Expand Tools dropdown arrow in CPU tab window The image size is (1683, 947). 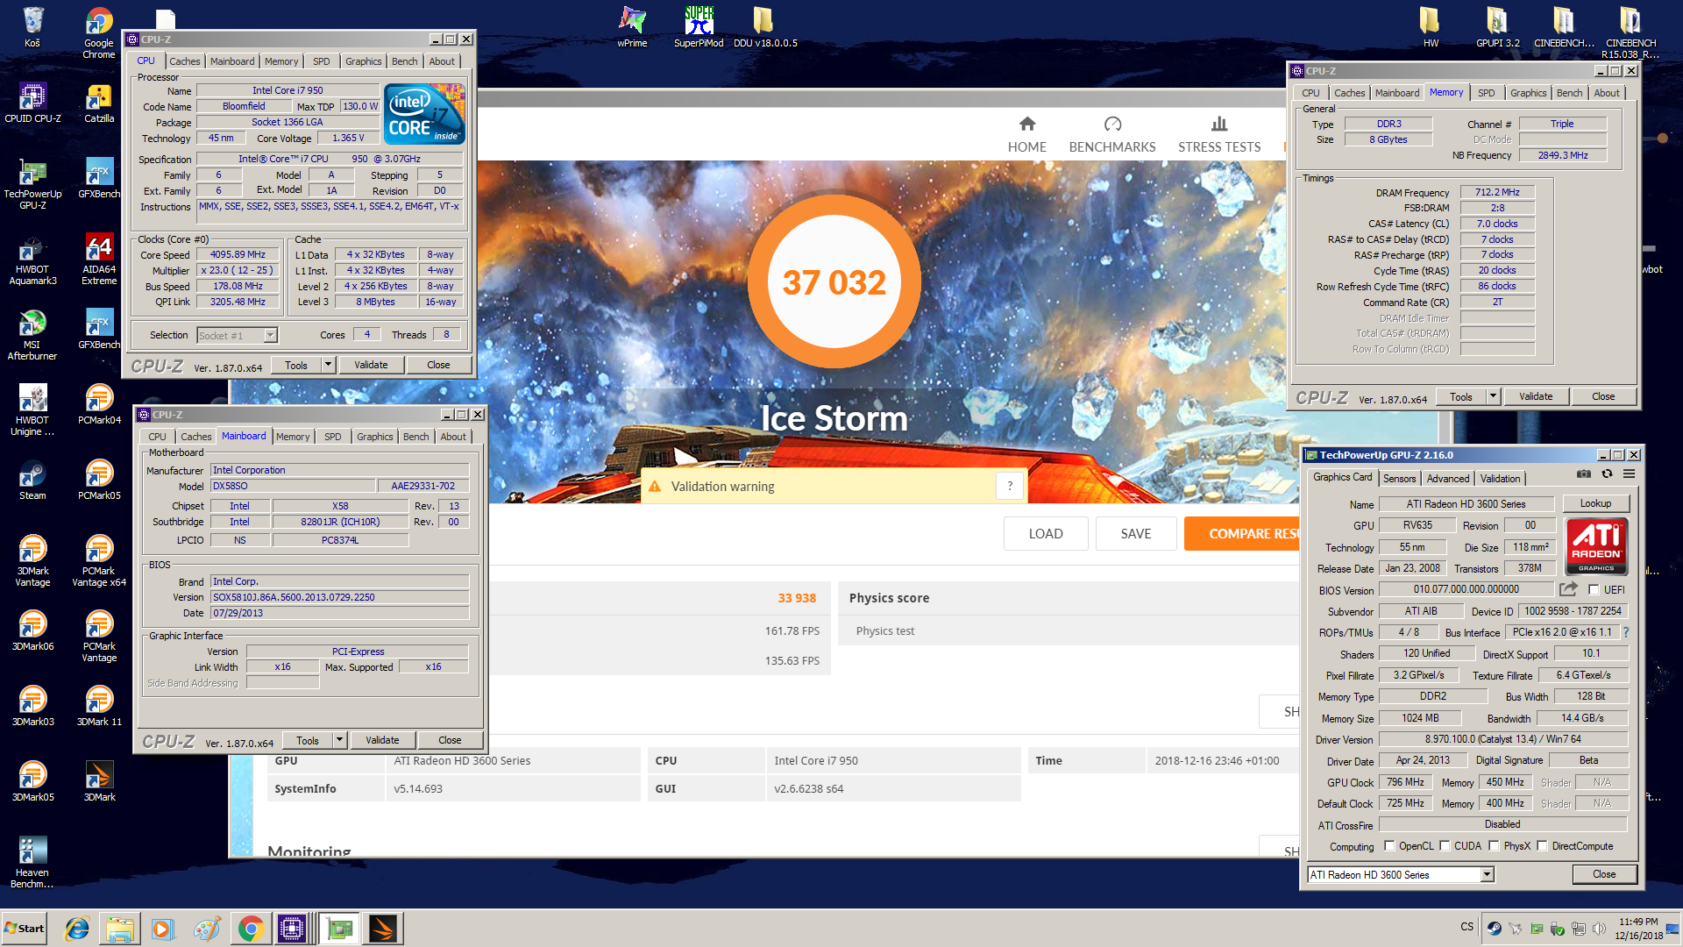[328, 365]
